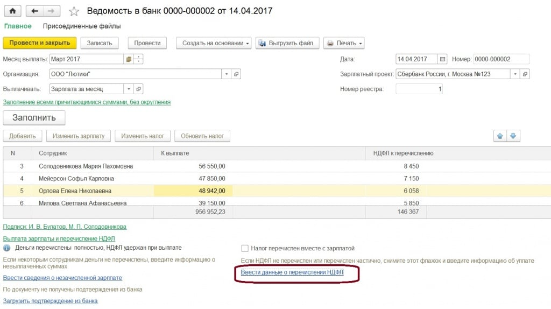The width and height of the screenshot is (551, 309).
Task: Open the salary project record via its open icon
Action: [525, 74]
